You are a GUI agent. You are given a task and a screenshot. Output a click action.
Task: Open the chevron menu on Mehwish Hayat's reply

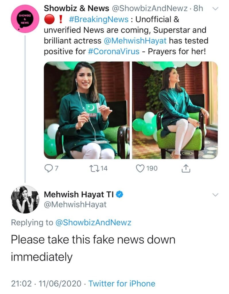coord(215,195)
